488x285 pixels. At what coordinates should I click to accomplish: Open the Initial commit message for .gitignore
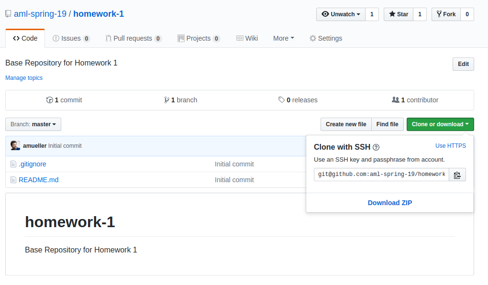234,164
